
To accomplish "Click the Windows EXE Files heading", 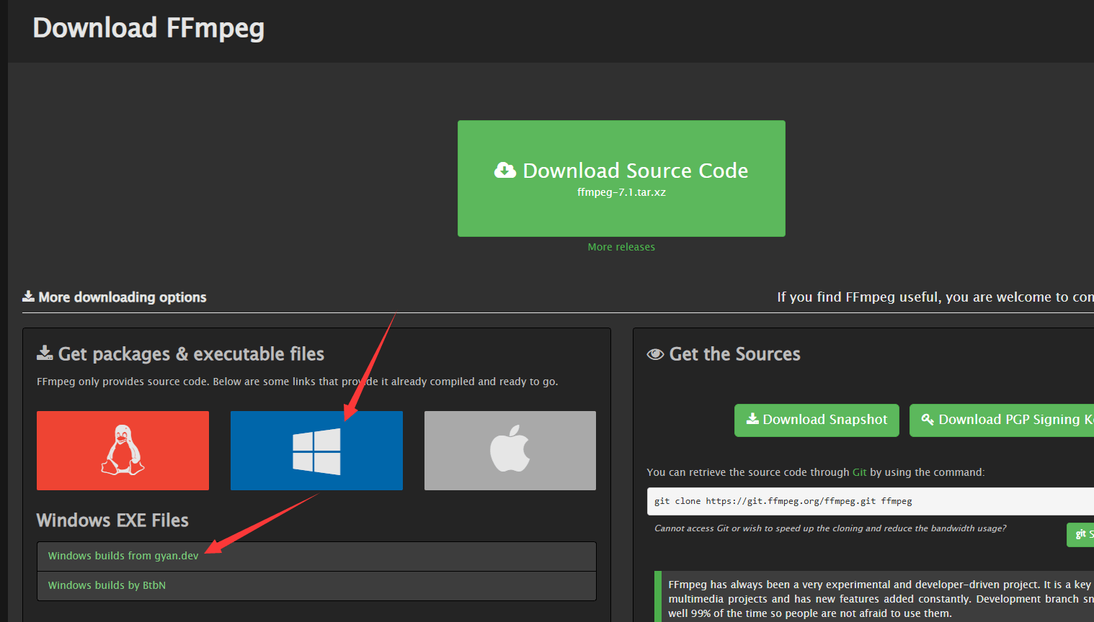I will (112, 520).
